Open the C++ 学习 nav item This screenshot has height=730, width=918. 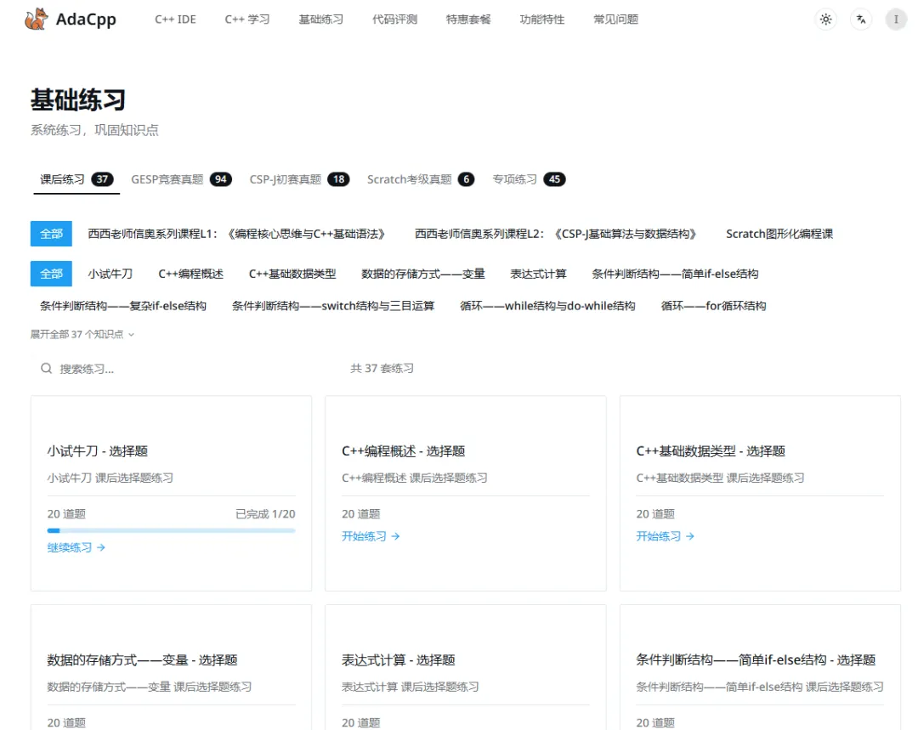[x=247, y=20]
